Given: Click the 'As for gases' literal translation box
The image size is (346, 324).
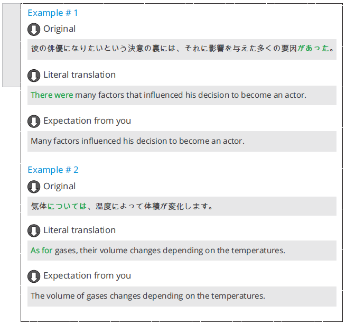Looking at the screenshot, I should pos(182,251).
